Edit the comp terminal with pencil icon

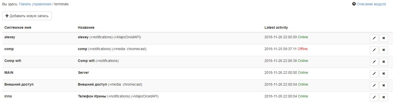pos(374,50)
